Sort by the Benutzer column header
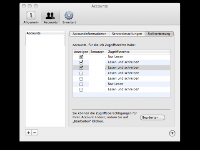This screenshot has height=150, width=200. pyautogui.click(x=98, y=52)
